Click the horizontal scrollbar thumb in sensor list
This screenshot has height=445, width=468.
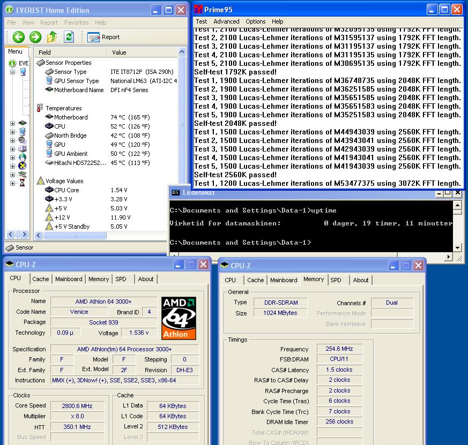75,236
